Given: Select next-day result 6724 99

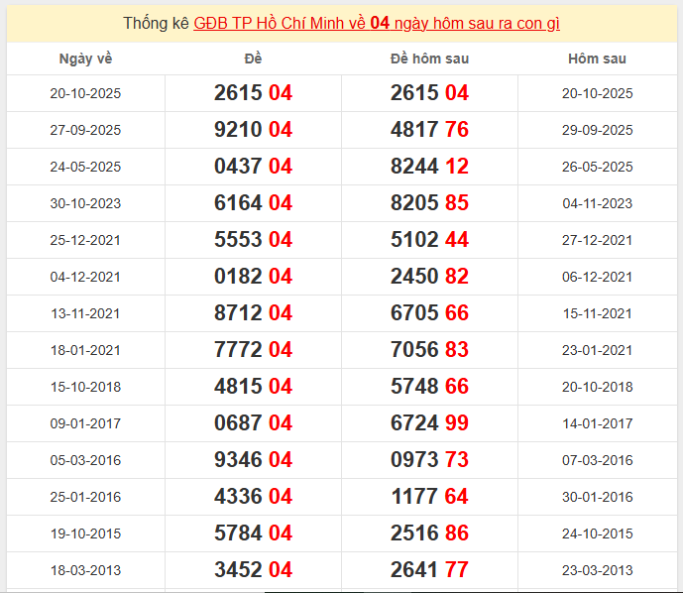Looking at the screenshot, I should click(x=429, y=423).
